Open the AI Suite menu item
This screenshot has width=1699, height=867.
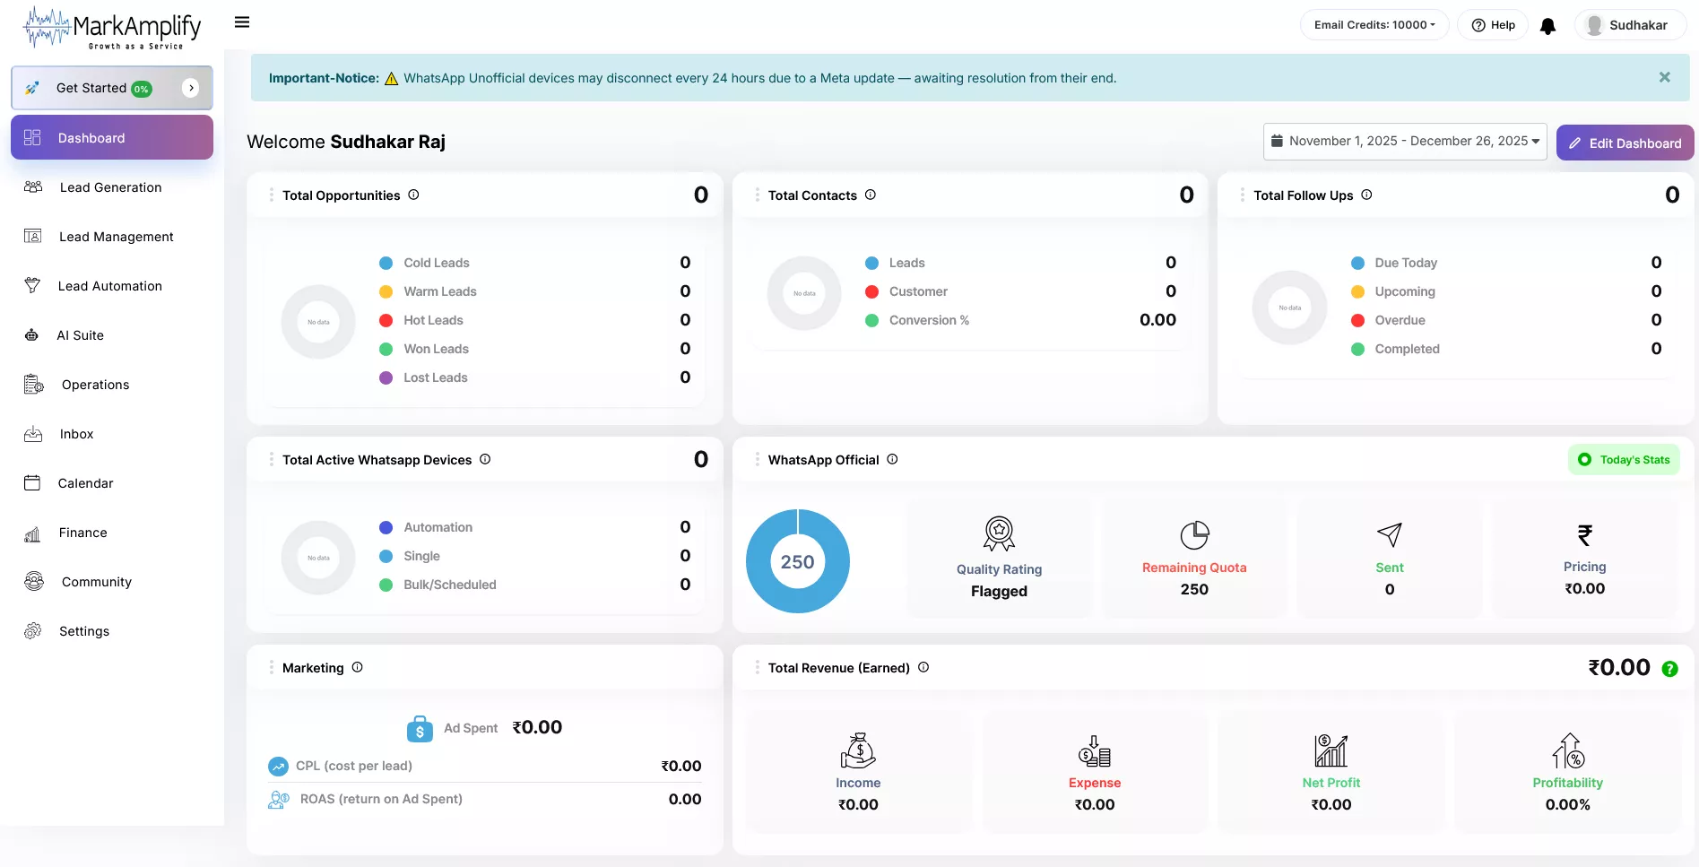pyautogui.click(x=80, y=335)
